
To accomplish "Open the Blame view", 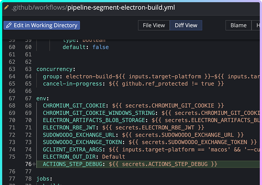I will (x=238, y=25).
